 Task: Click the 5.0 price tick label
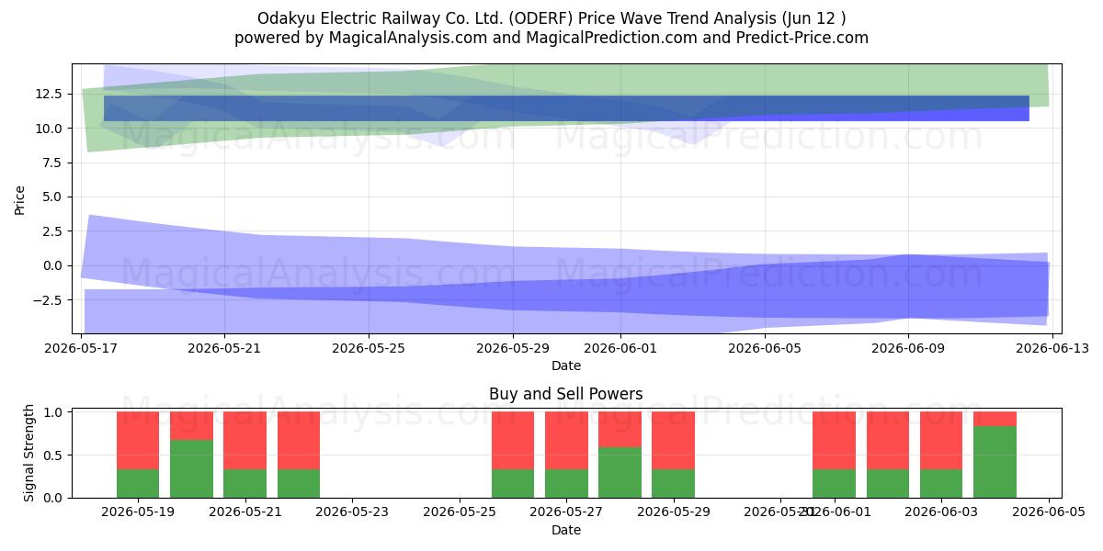(x=51, y=197)
